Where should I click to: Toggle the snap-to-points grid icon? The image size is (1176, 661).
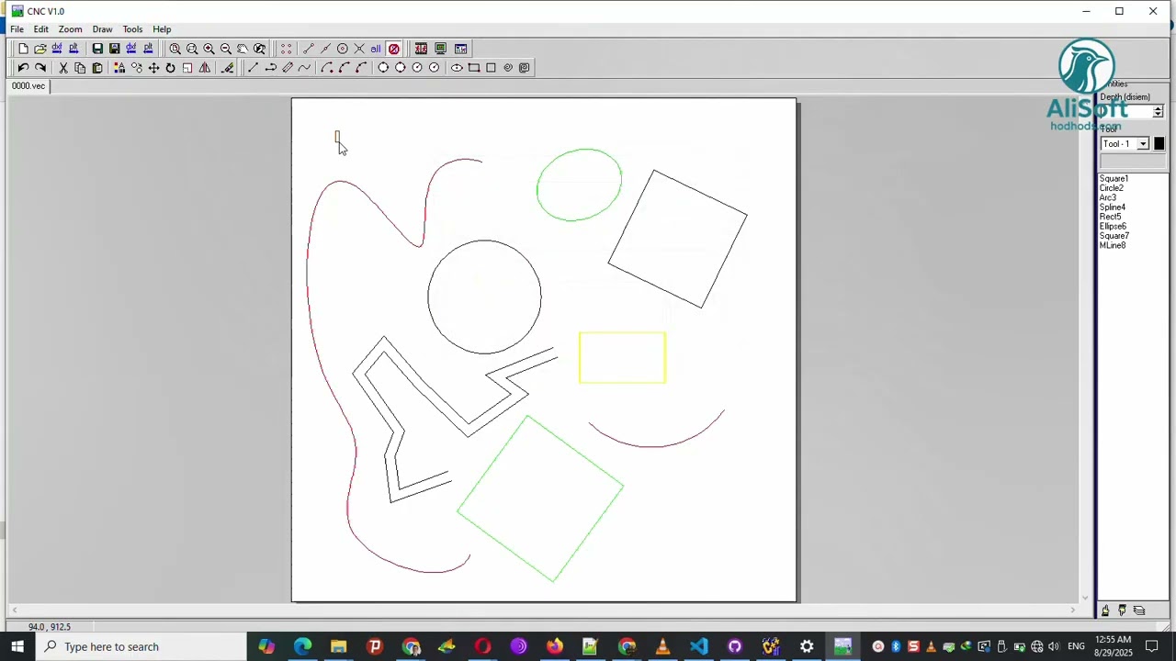coord(286,49)
